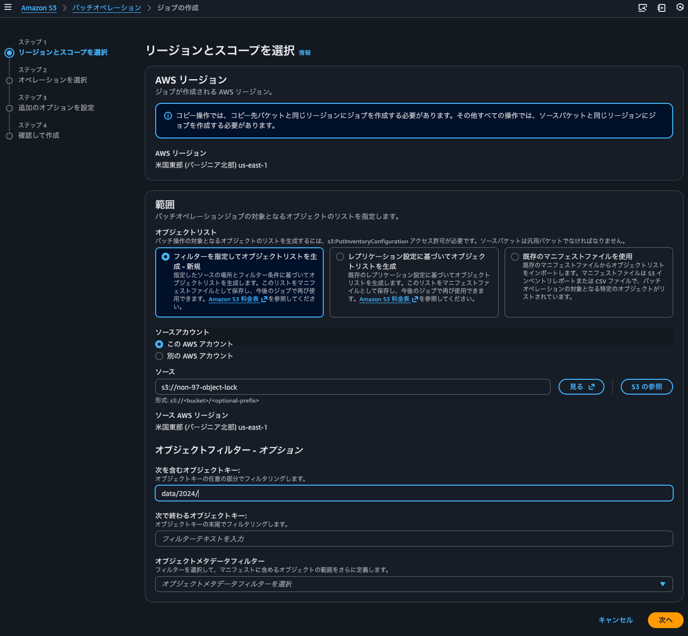Click the hexagon search icon in top bar
Screen dimensions: 688x636
(x=680, y=7)
